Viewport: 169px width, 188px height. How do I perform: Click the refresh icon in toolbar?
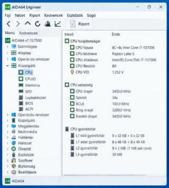coord(38,24)
